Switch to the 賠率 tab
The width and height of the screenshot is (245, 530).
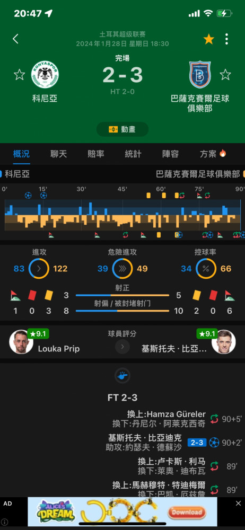pyautogui.click(x=96, y=154)
